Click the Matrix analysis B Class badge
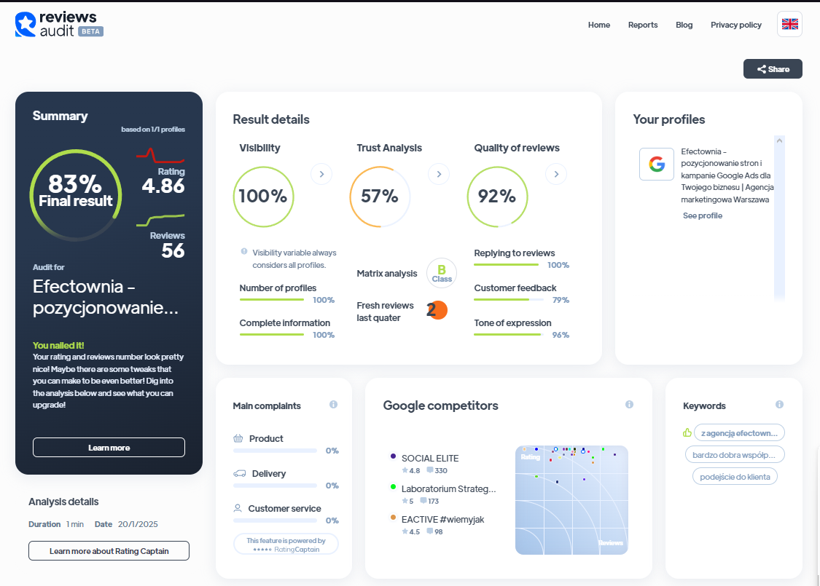Image resolution: width=820 pixels, height=586 pixels. point(442,273)
